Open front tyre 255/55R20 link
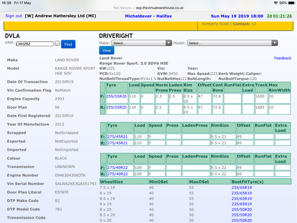The width and height of the screenshot is (297, 223). pyautogui.click(x=116, y=96)
